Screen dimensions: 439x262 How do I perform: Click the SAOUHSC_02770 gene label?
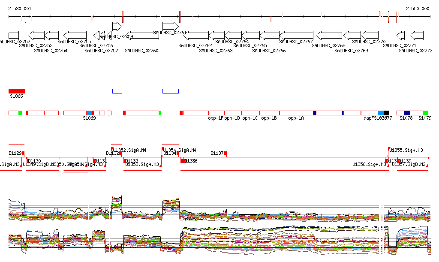point(369,42)
